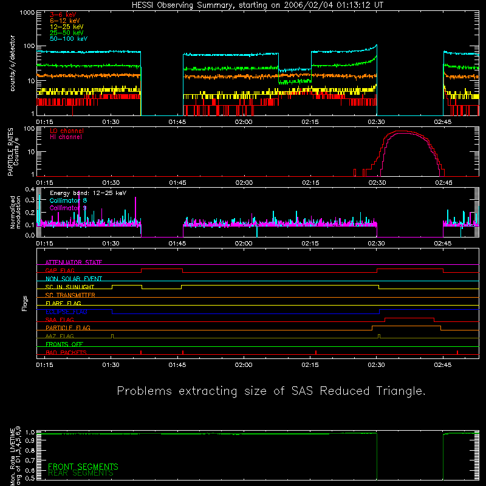Click the HESSI Observing Summary title
The image size is (486, 486).
[x=257, y=5]
